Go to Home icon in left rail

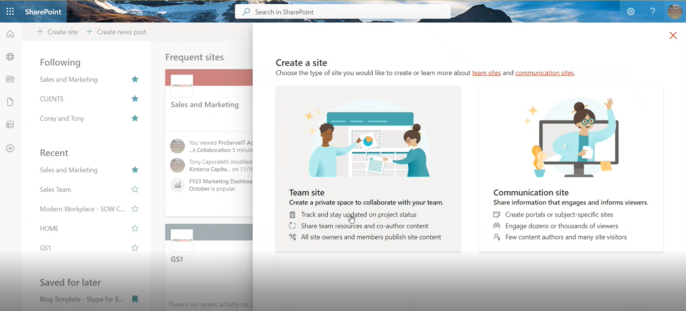pos(10,34)
